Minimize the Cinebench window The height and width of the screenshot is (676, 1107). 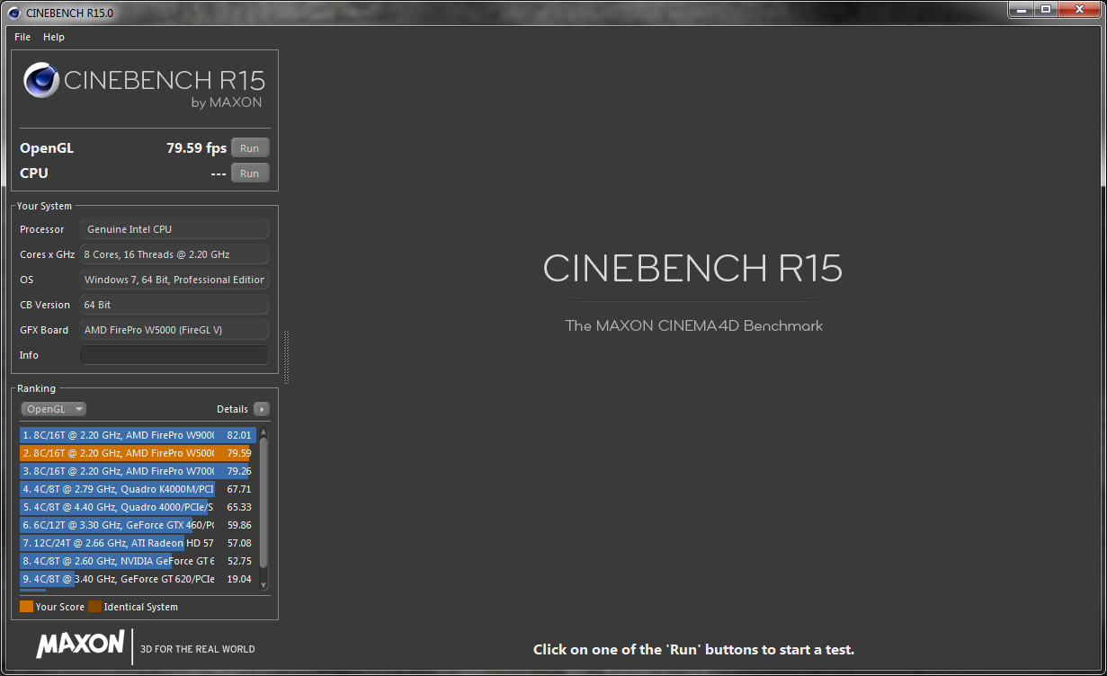pos(1021,9)
